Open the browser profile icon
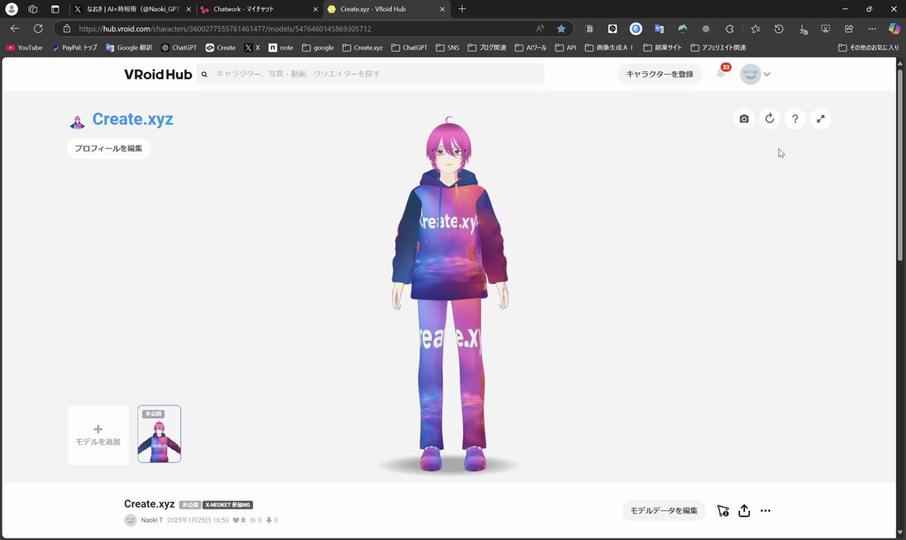This screenshot has height=540, width=906. [11, 9]
